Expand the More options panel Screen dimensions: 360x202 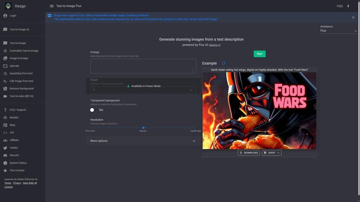[x=143, y=141]
